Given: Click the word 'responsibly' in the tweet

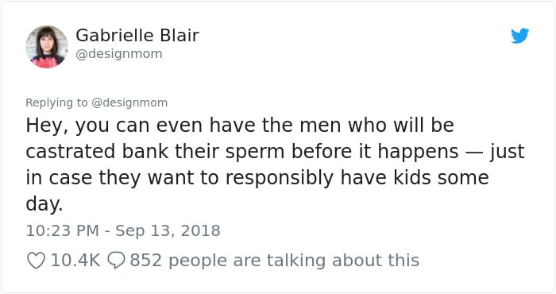Looking at the screenshot, I should click(280, 178).
